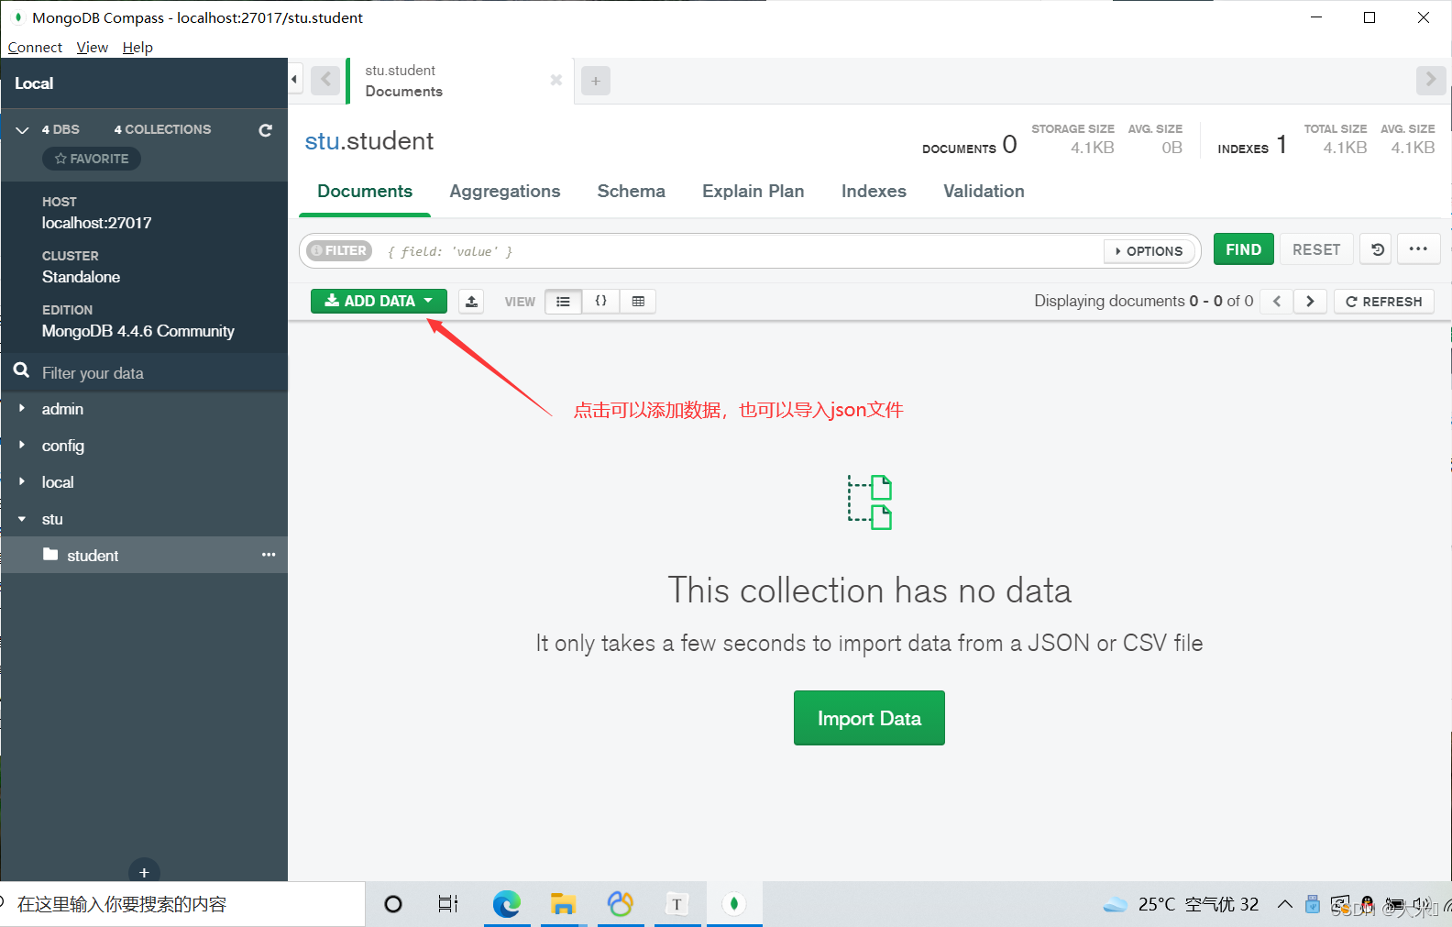Open a new tab with plus
This screenshot has width=1452, height=927.
(x=596, y=82)
